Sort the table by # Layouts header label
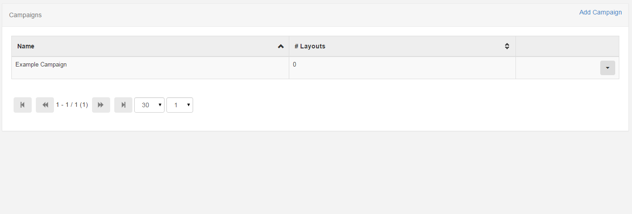 (x=310, y=46)
